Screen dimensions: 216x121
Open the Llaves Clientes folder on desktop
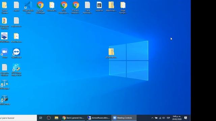[4, 7]
